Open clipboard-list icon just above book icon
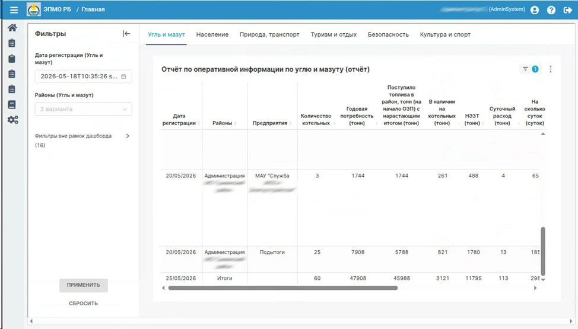 click(x=12, y=89)
